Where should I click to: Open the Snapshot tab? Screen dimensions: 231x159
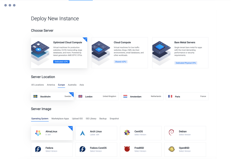point(114,118)
